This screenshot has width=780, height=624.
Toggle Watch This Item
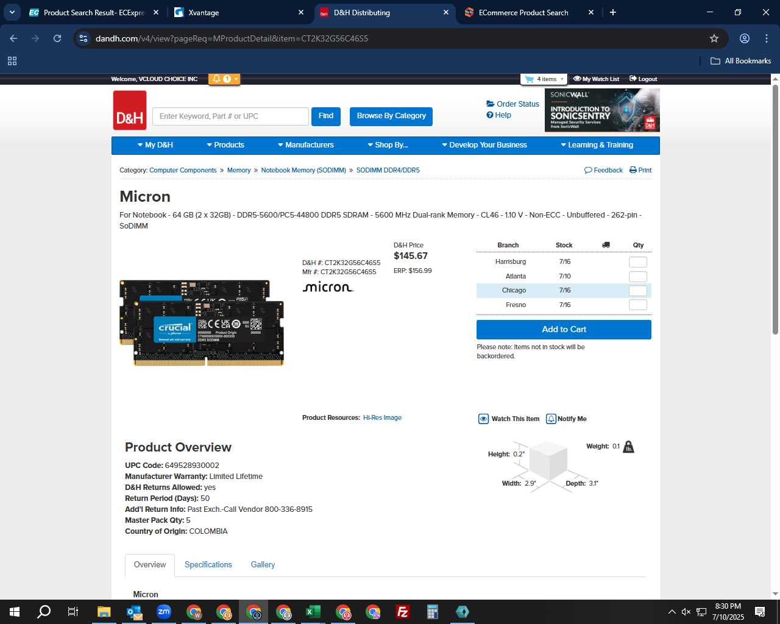[x=509, y=419]
